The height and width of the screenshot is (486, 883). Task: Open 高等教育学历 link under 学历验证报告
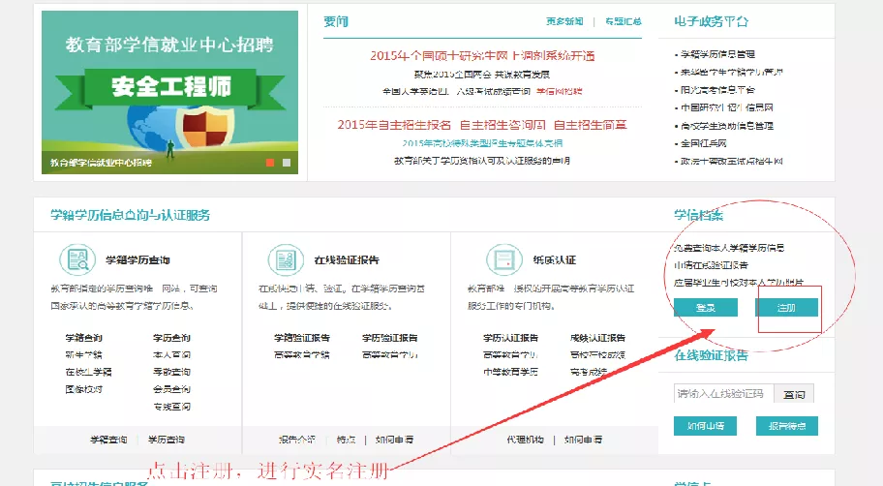click(x=389, y=354)
